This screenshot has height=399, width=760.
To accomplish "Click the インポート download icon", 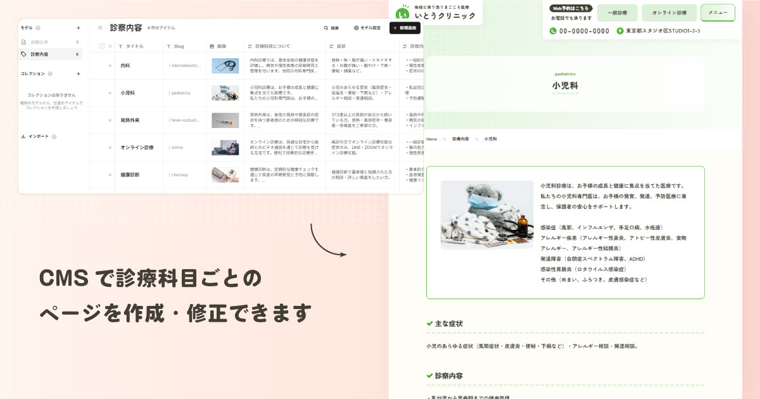I will [x=23, y=136].
